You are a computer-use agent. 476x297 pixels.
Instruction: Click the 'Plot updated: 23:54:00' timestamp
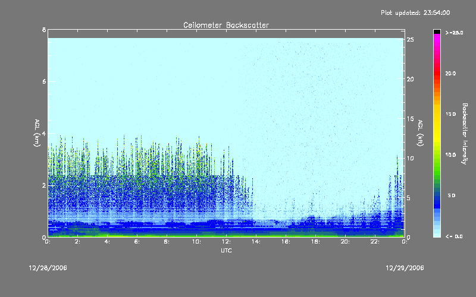[x=415, y=12]
